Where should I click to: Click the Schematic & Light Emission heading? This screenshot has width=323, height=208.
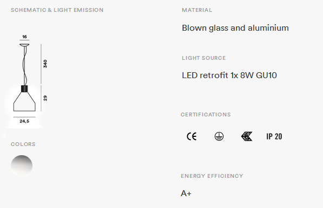pos(57,10)
